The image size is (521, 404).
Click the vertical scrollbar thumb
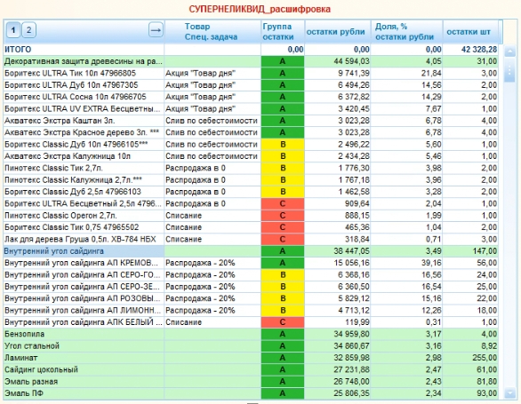point(509,70)
